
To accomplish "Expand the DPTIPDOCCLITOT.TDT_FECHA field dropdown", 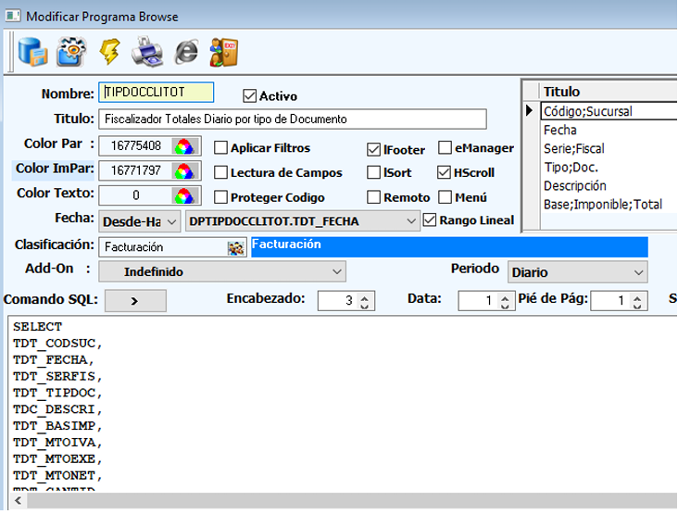I will point(411,220).
